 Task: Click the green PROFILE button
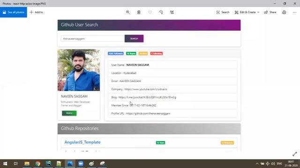click(x=69, y=113)
